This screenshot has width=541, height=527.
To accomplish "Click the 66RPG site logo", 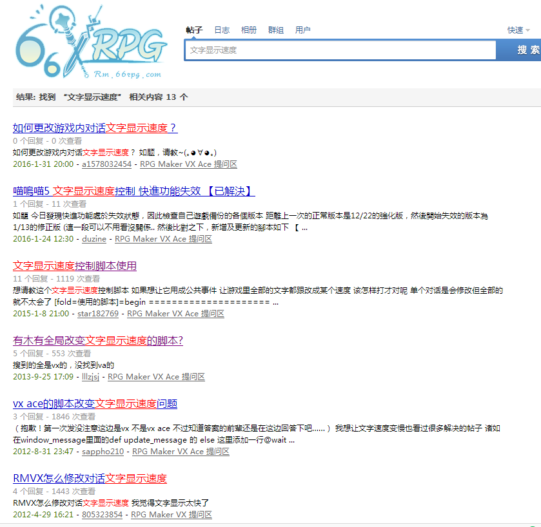I will (x=92, y=41).
